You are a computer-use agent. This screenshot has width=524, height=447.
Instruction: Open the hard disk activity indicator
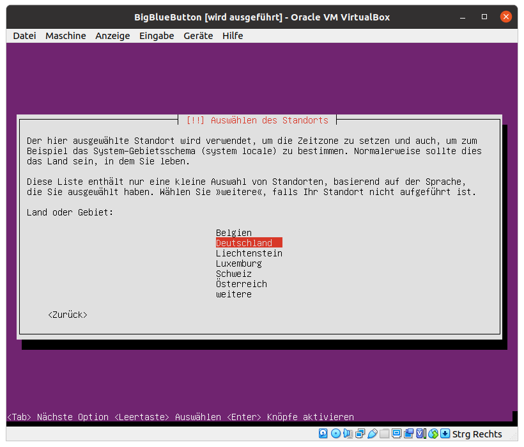click(323, 434)
